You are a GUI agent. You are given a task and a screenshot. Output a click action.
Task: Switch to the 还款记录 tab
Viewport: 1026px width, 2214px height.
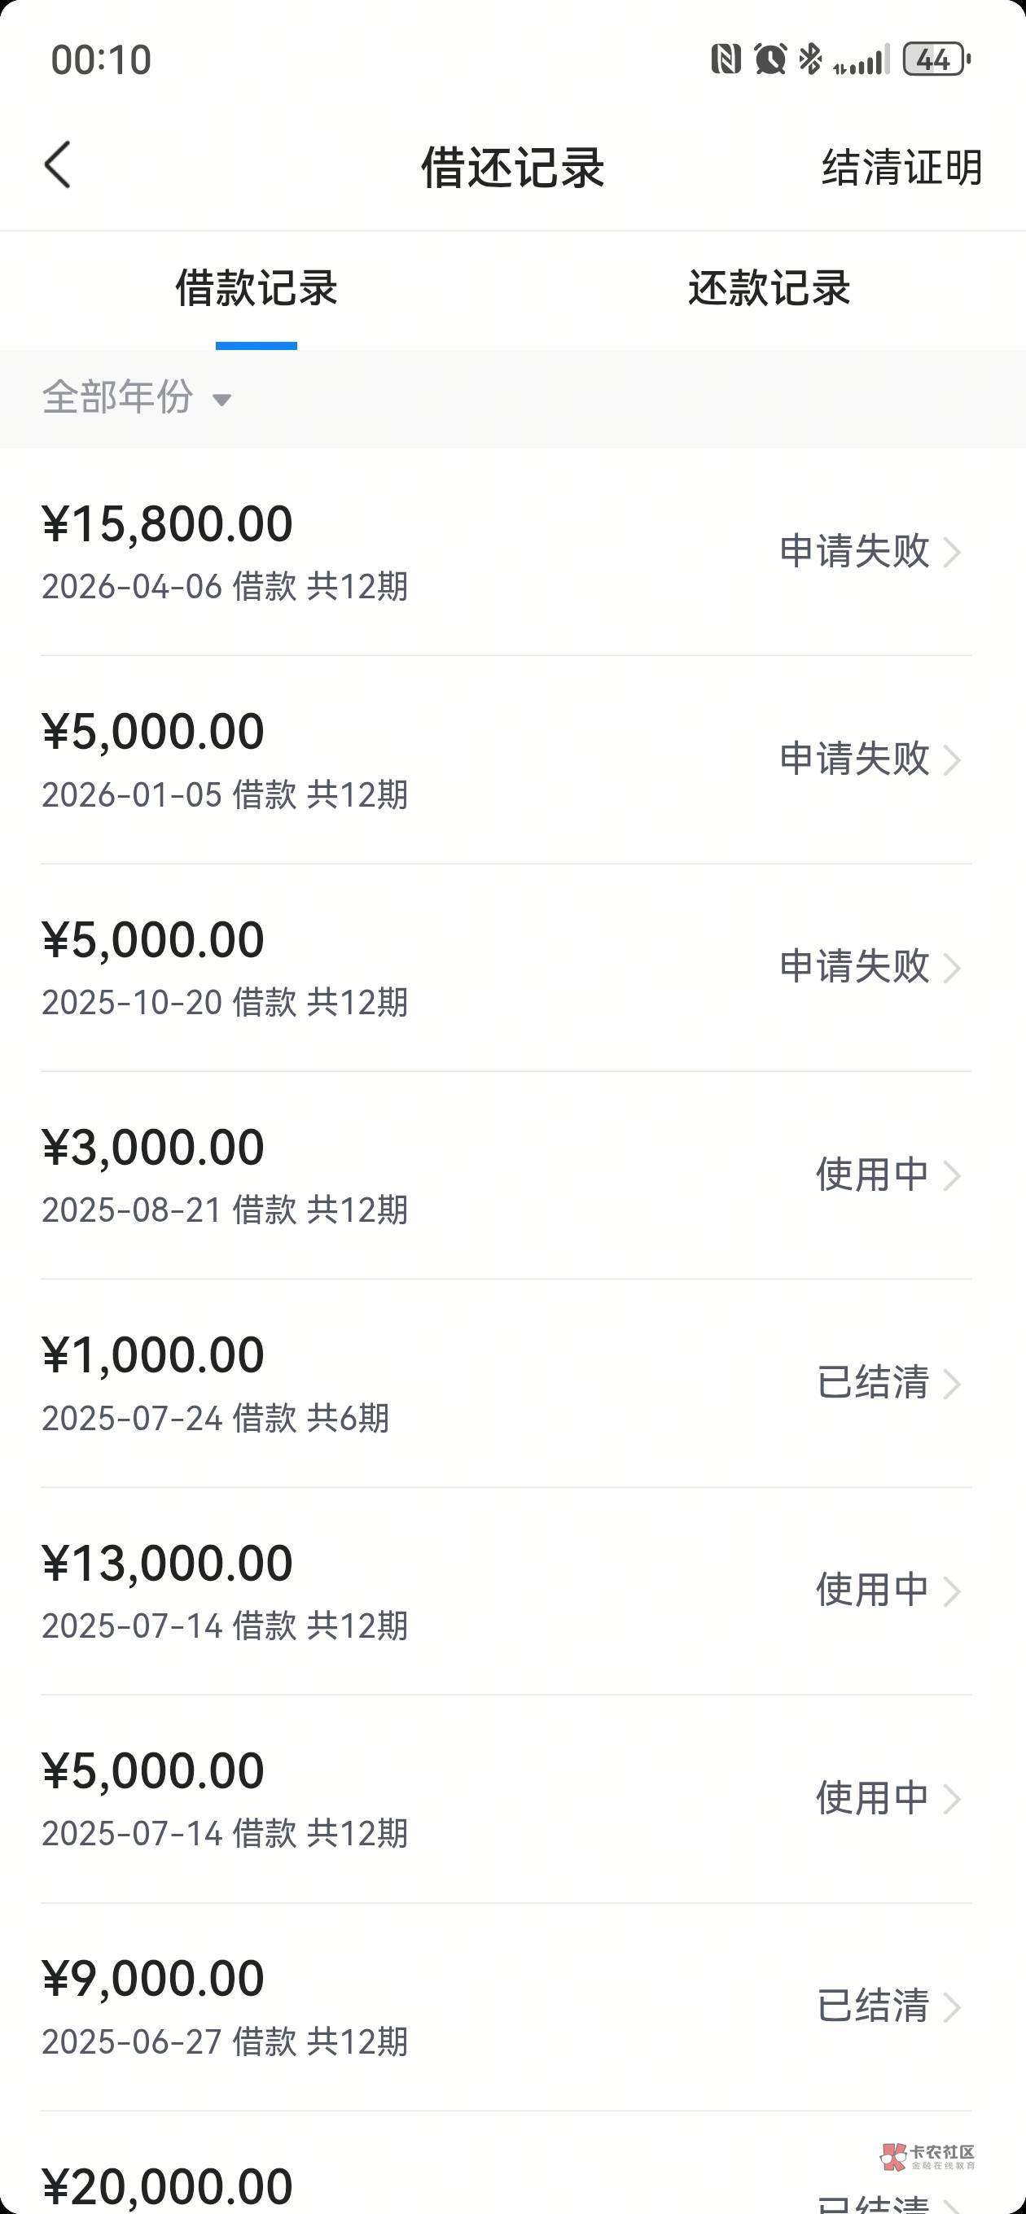[769, 288]
